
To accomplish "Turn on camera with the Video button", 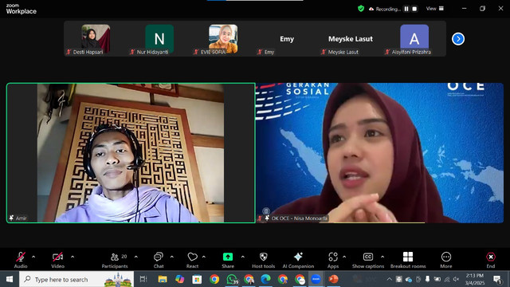I will 57,260.
